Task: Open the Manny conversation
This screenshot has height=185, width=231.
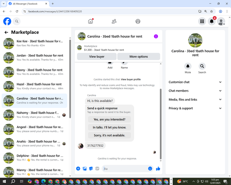Action: (34, 172)
